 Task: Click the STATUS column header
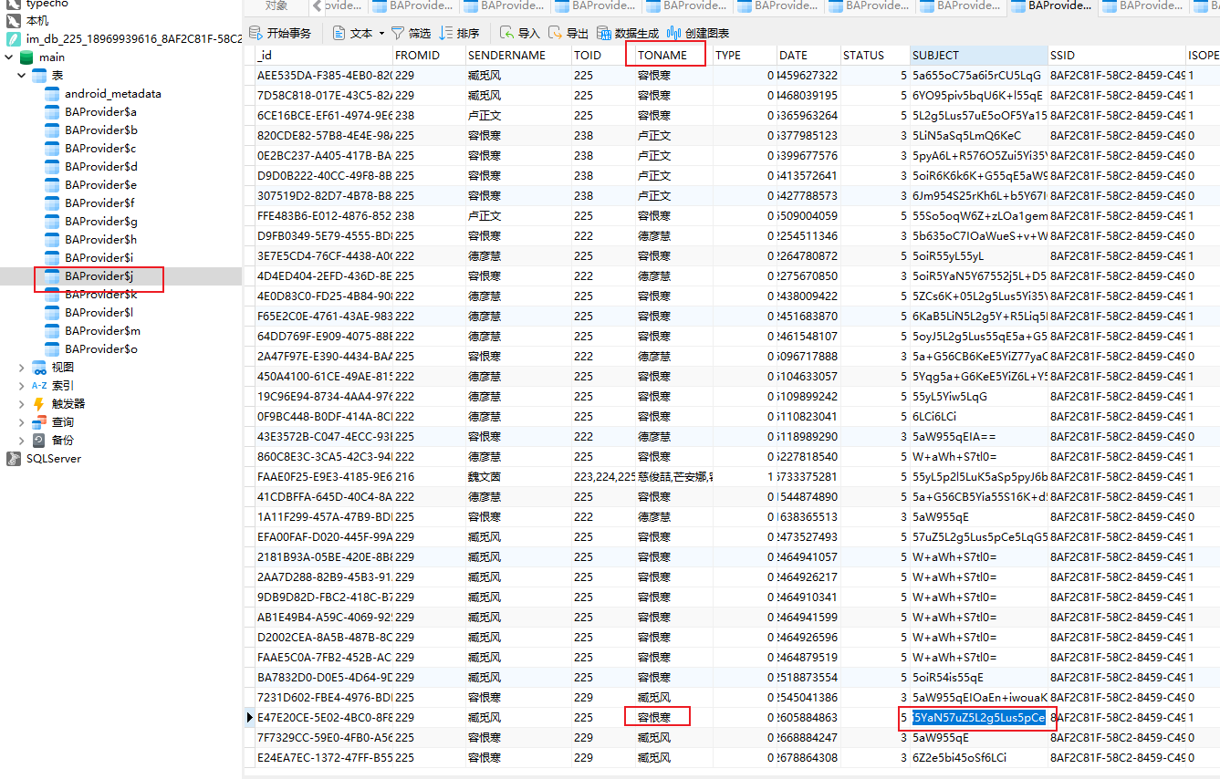(875, 55)
